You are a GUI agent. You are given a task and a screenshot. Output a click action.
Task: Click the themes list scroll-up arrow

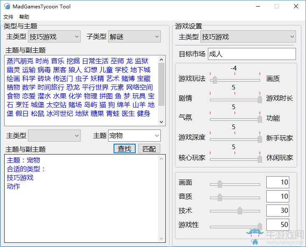click(161, 60)
